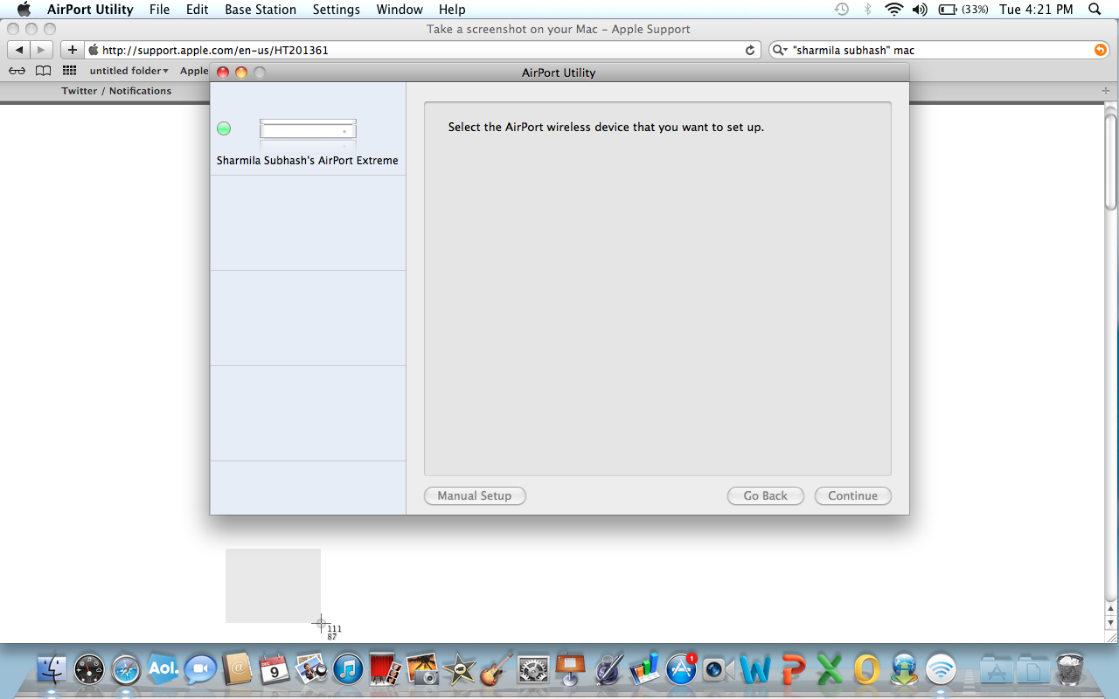Click the Time Machine menu bar icon
1119x699 pixels.
coord(841,10)
